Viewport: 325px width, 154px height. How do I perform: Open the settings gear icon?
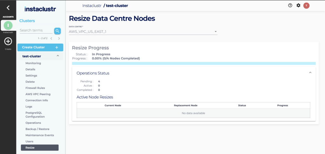[x=298, y=5]
